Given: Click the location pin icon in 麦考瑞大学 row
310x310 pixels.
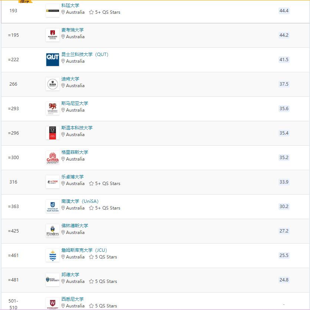Looking at the screenshot, I should 63,37.
